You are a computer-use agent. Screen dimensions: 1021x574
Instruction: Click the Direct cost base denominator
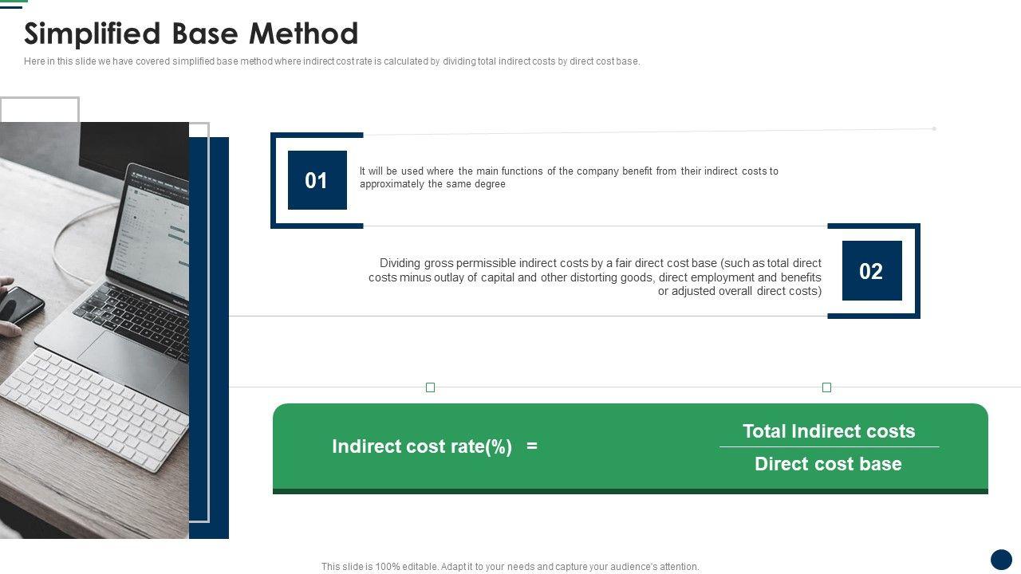click(x=828, y=464)
